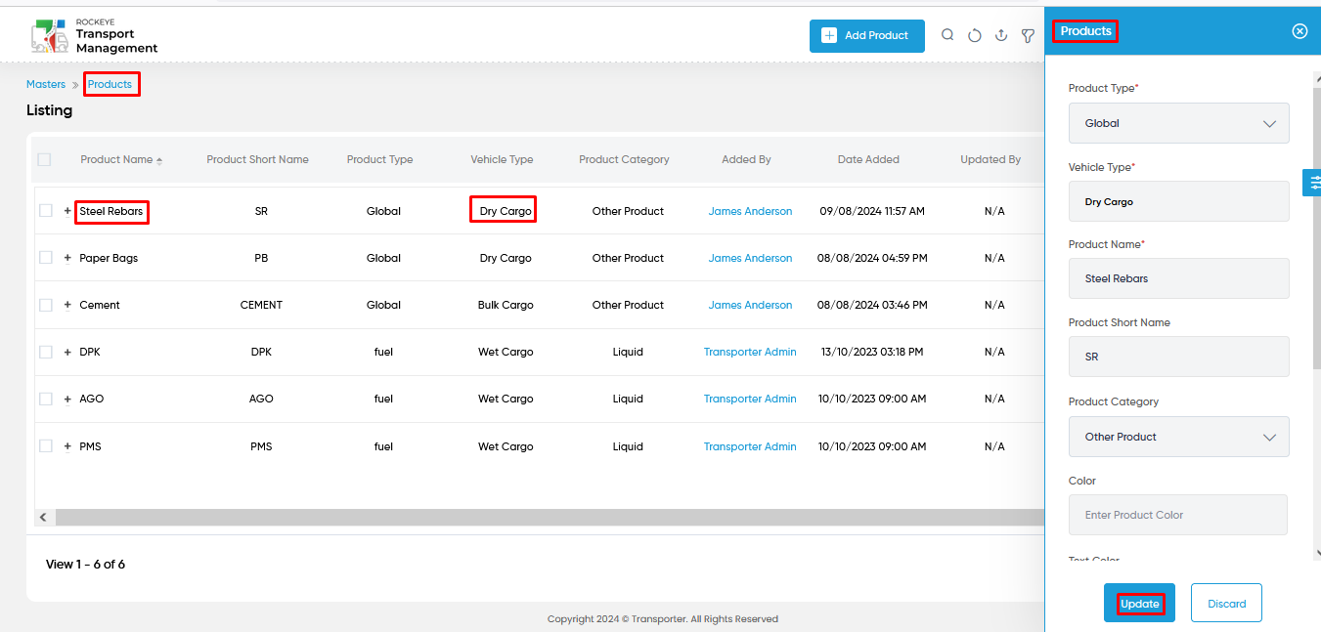This screenshot has width=1321, height=632.
Task: Click the date 13/10/2023 03:18 PM cell
Action: (872, 352)
